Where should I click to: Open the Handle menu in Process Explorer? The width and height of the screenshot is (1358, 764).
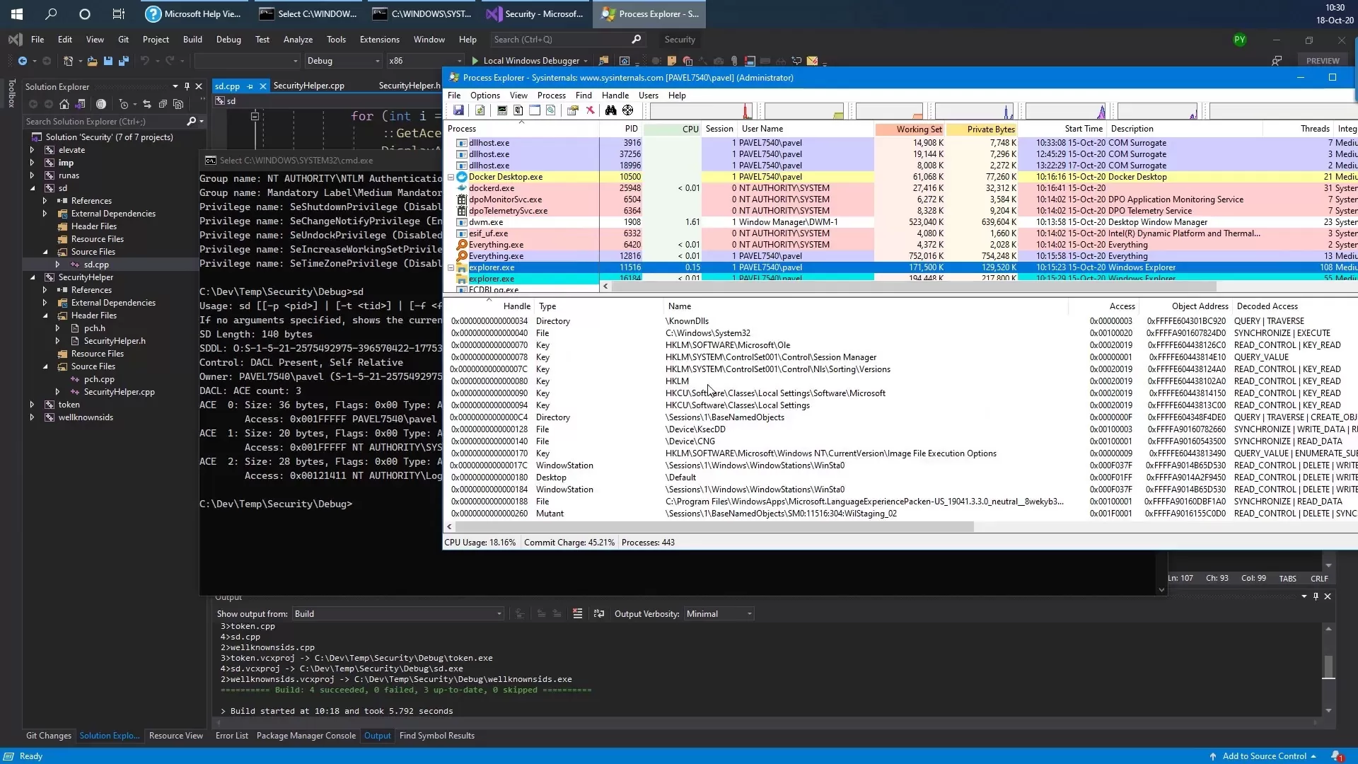[x=615, y=95]
